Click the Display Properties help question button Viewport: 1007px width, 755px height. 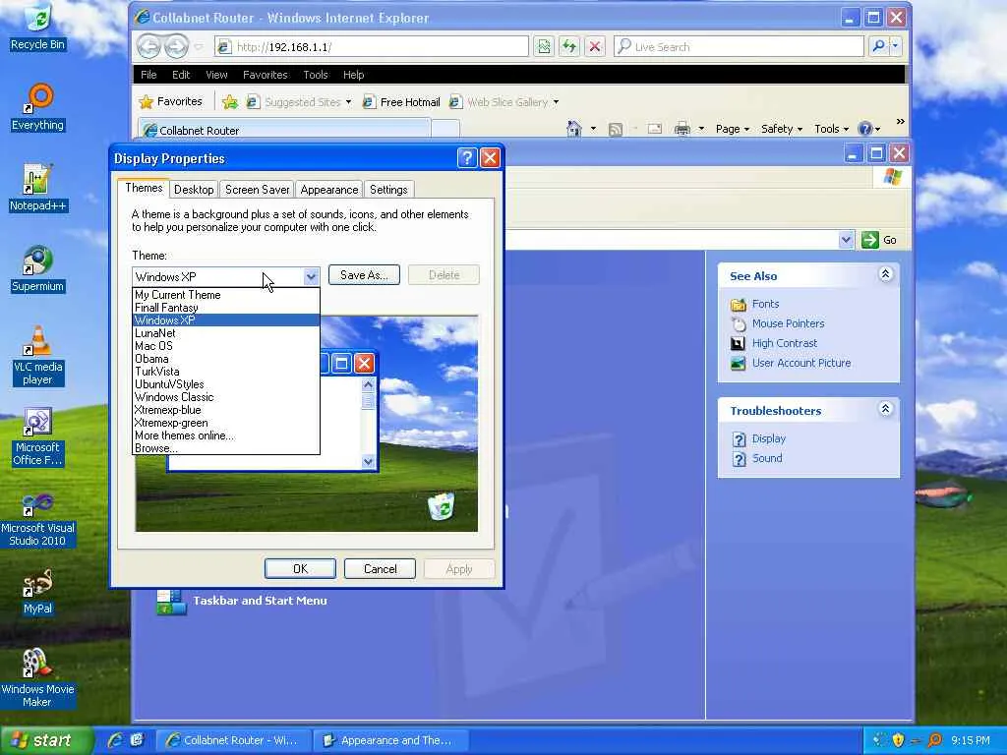pyautogui.click(x=467, y=158)
